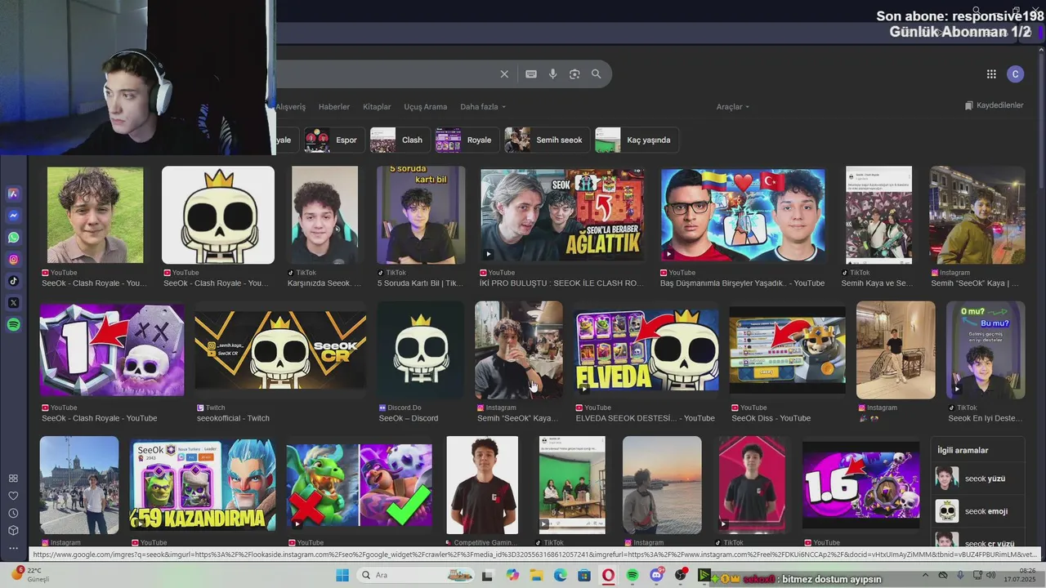Open bookmarks via the heart sidebar icon

pyautogui.click(x=13, y=496)
